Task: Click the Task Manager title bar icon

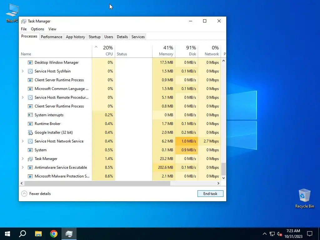Action: point(24,21)
